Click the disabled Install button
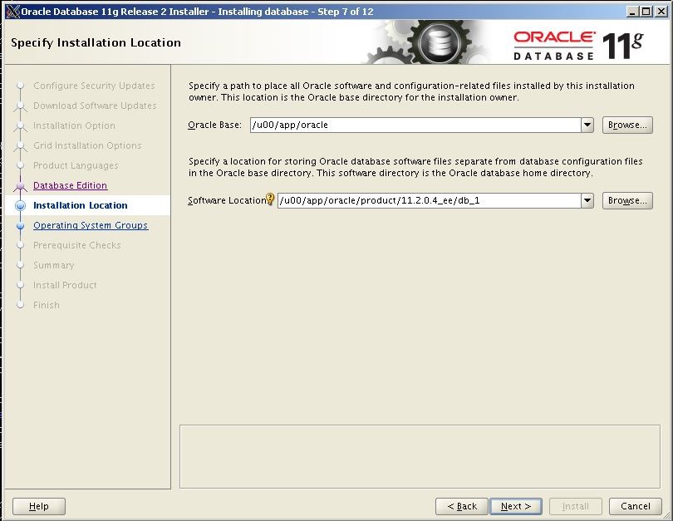This screenshot has height=521, width=673. pyautogui.click(x=576, y=506)
